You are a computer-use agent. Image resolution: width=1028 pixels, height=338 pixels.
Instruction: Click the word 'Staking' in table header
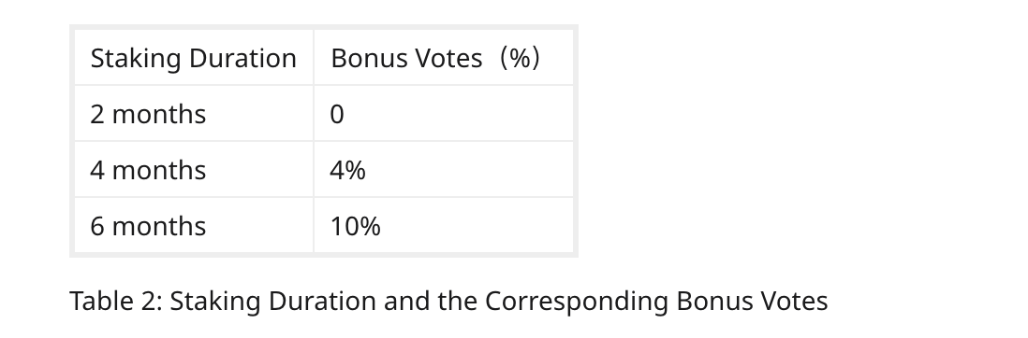pyautogui.click(x=136, y=58)
